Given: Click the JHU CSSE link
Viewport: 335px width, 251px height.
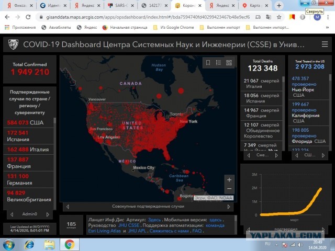Looking at the screenshot, I should (129, 225).
